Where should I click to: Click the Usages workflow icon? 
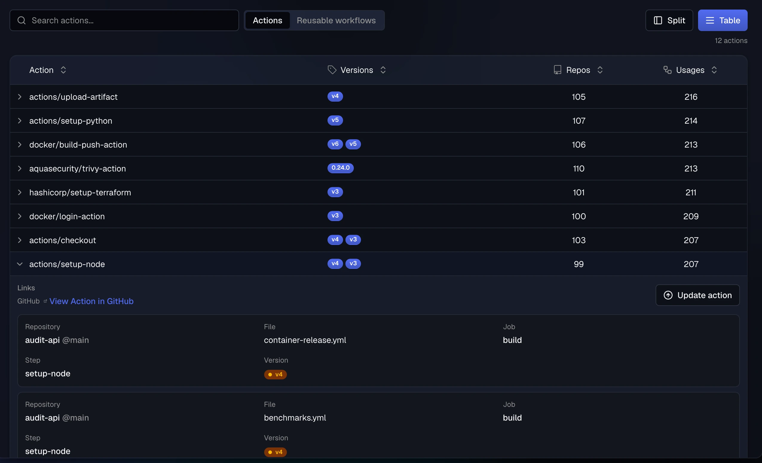[x=667, y=70]
